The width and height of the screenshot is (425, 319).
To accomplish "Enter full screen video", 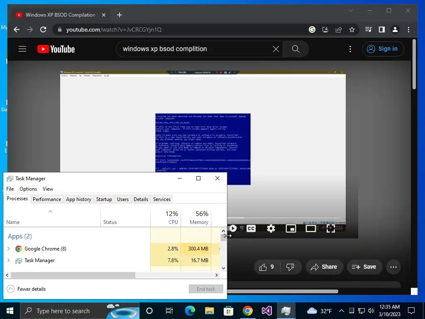I will (x=331, y=228).
